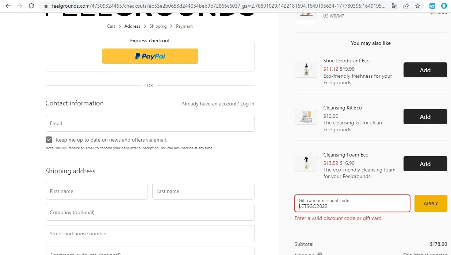Click the Cleansing Foam Eco title
Viewport: 451px width, 255px height.
click(x=346, y=155)
